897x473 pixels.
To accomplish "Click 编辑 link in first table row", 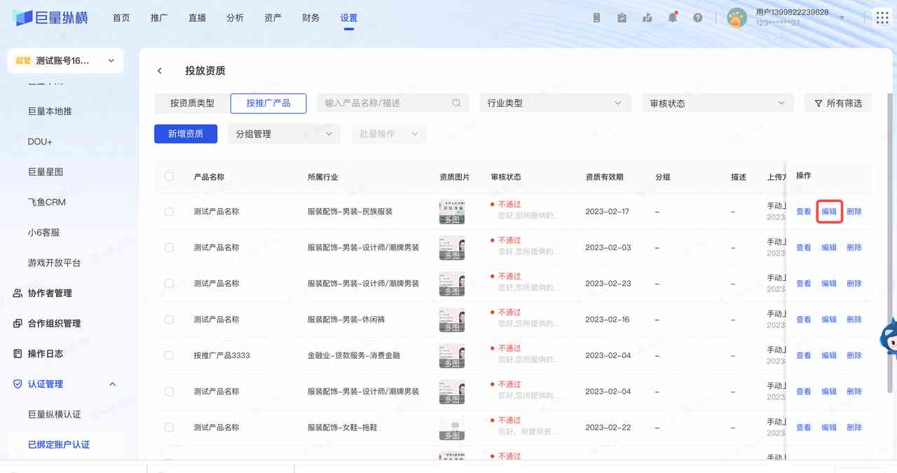I will click(829, 212).
